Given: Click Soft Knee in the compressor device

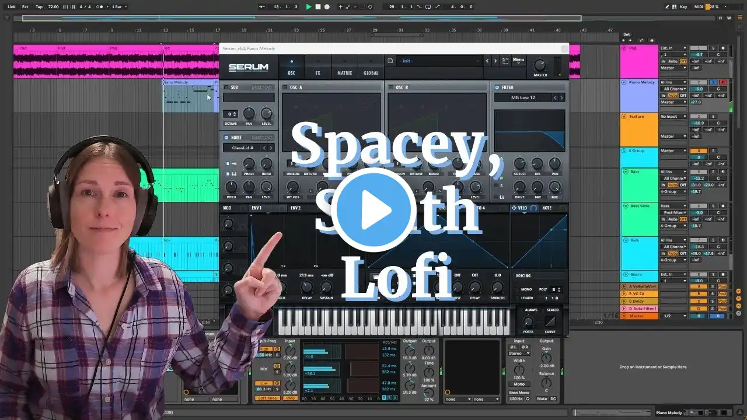Looking at the screenshot, I should [x=268, y=398].
